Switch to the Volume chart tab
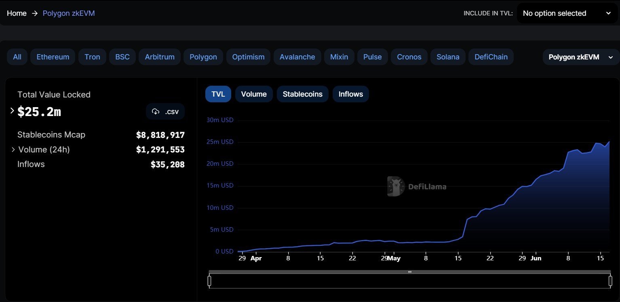Viewport: 620px width, 302px height. coord(253,94)
